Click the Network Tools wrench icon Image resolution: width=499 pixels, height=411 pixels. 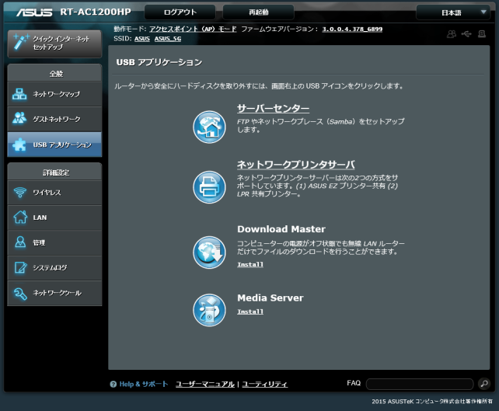point(20,293)
